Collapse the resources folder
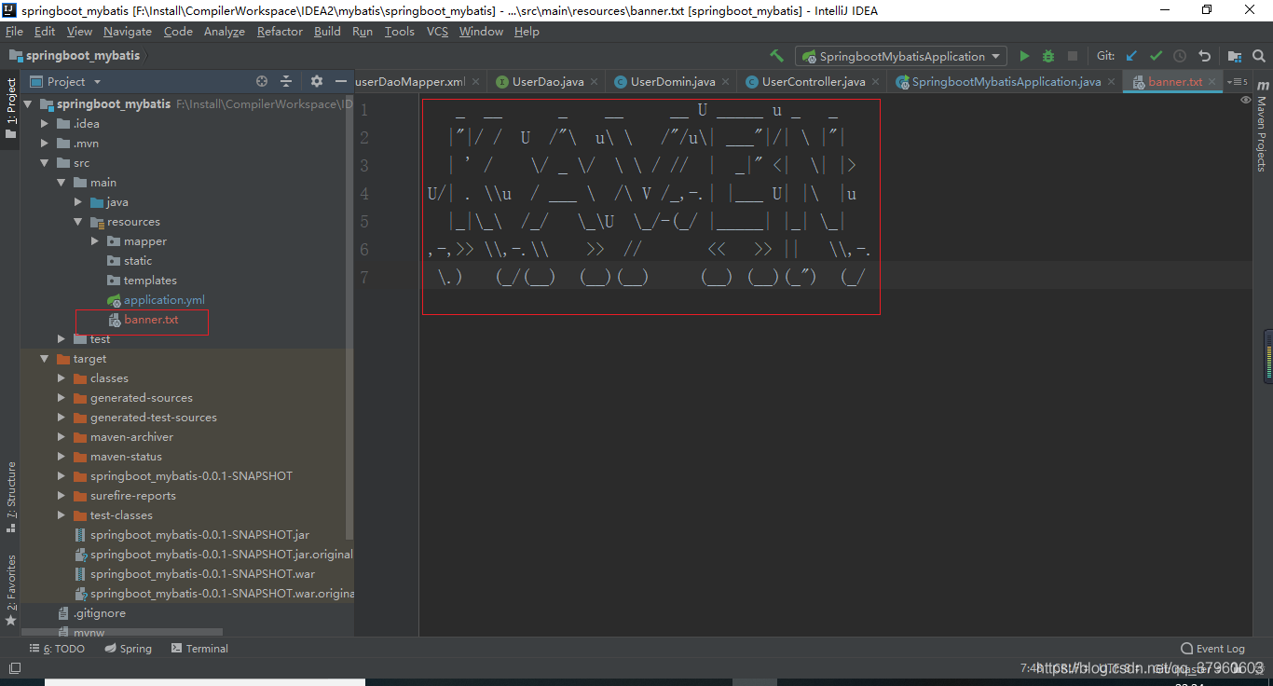Screen dimensions: 1273x686 (78, 222)
